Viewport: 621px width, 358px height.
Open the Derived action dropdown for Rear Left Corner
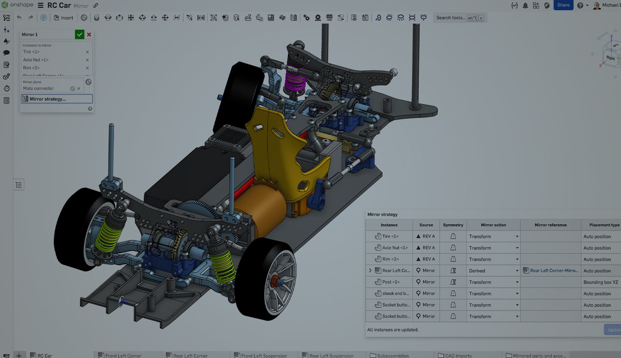click(517, 270)
